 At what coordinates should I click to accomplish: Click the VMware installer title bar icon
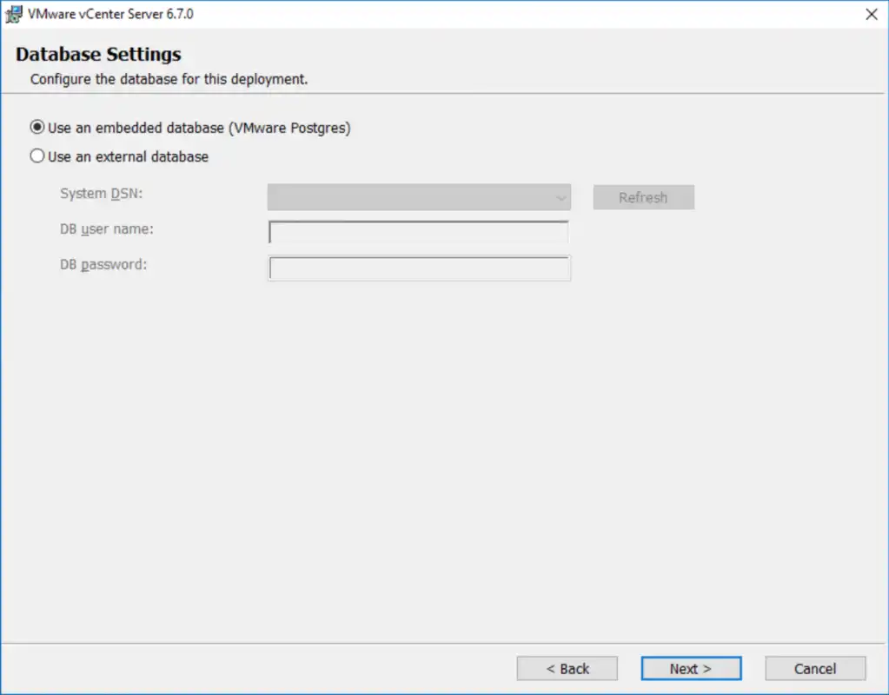pos(14,14)
